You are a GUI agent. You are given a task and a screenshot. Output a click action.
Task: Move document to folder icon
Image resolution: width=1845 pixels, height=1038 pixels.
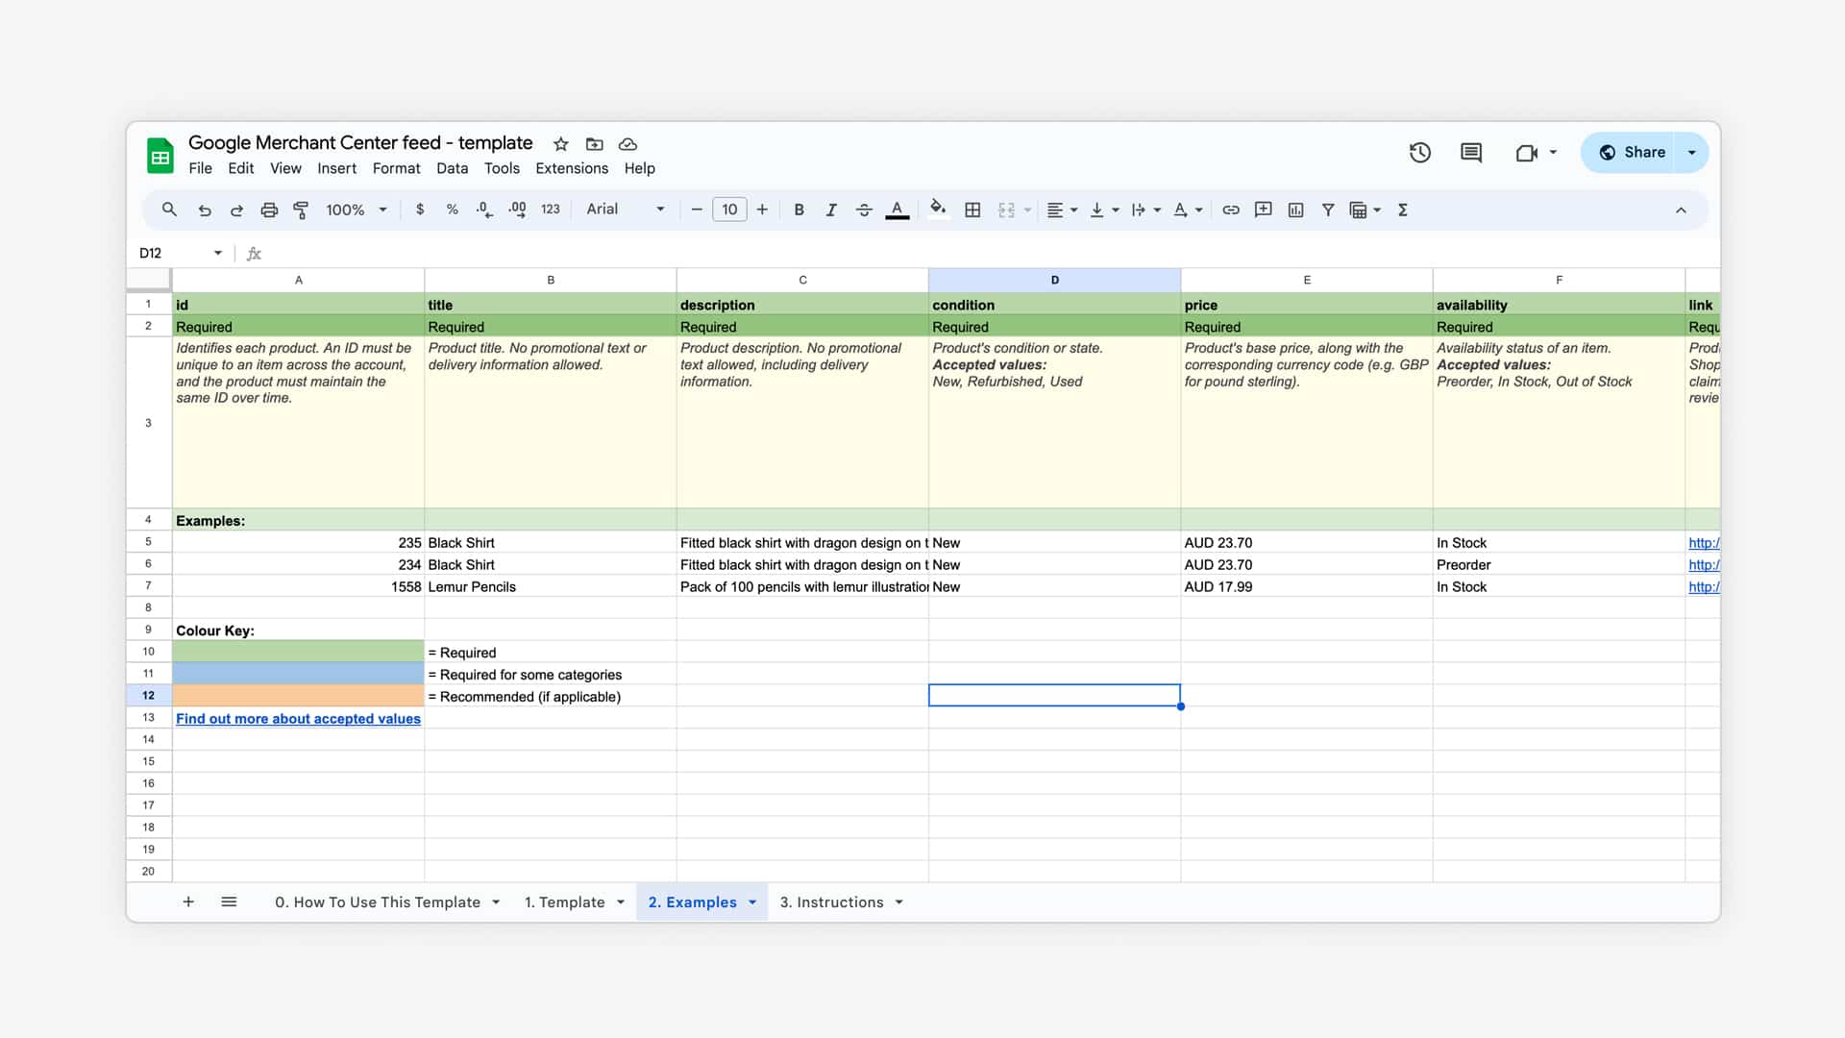(595, 144)
